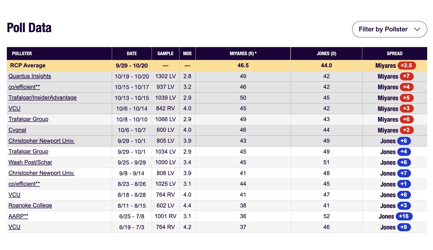The height and width of the screenshot is (250, 433).
Task: Open the Filter by Pollster dropdown
Action: click(389, 29)
